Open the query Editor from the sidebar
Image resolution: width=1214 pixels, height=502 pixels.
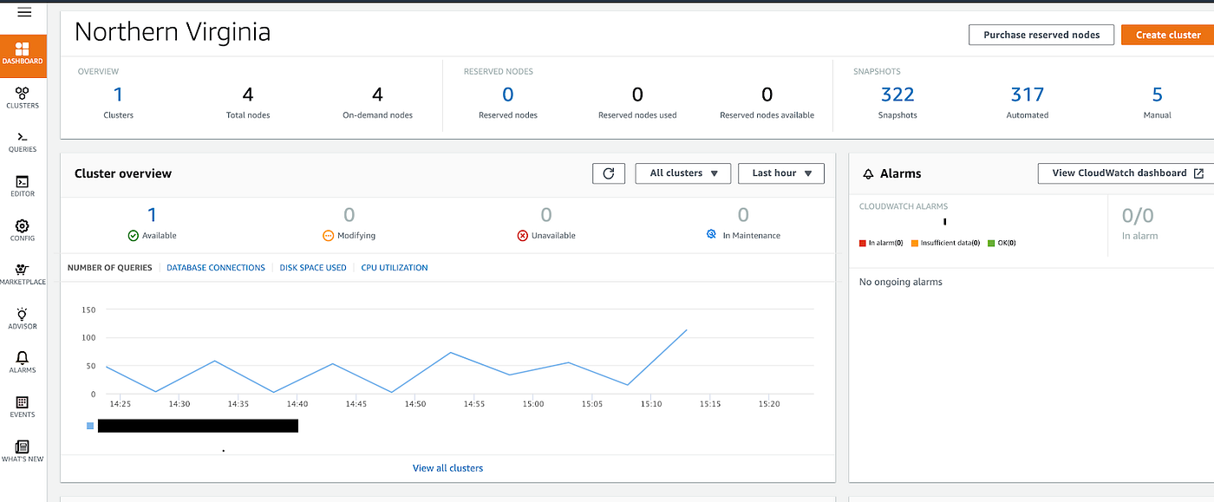(x=23, y=185)
